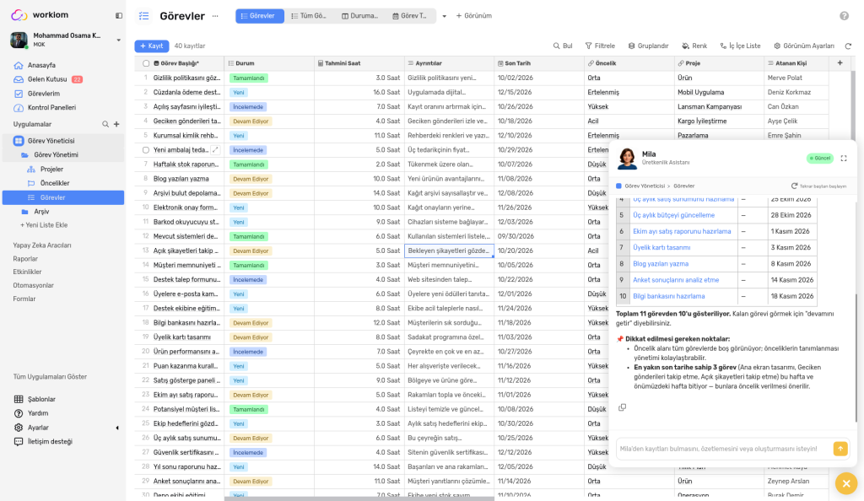Open Gelen Kutusu inbox

point(47,79)
